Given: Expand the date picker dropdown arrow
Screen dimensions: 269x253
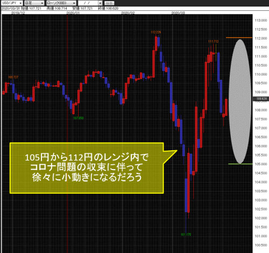Looking at the screenshot, I should 100,3.
